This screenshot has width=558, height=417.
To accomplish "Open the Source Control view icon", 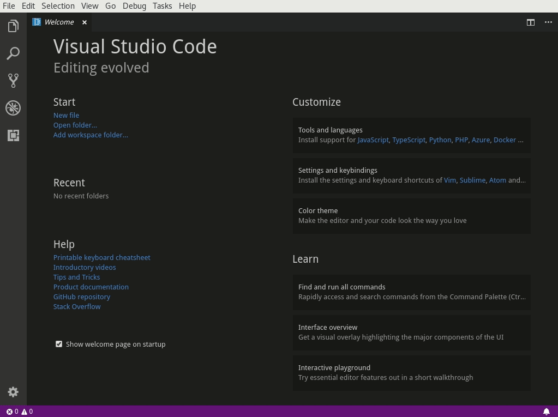I will [x=13, y=81].
